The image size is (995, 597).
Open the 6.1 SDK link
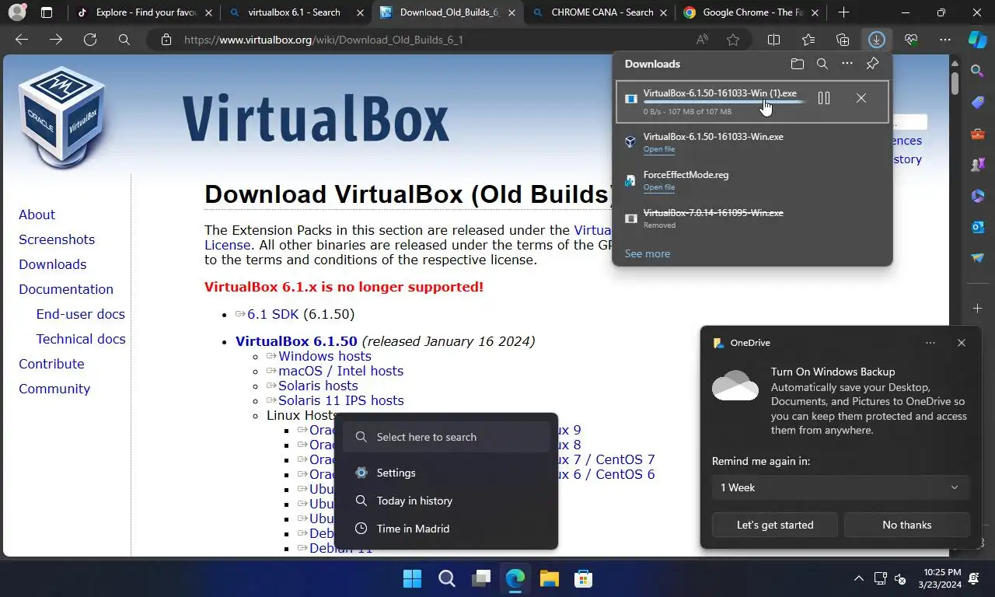click(274, 314)
